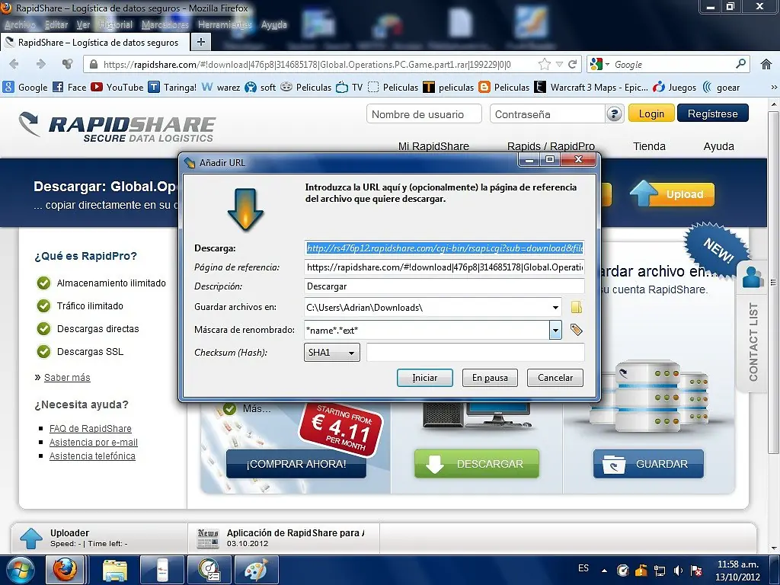The width and height of the screenshot is (780, 585).
Task: Open the goear bookmark
Action: click(721, 87)
